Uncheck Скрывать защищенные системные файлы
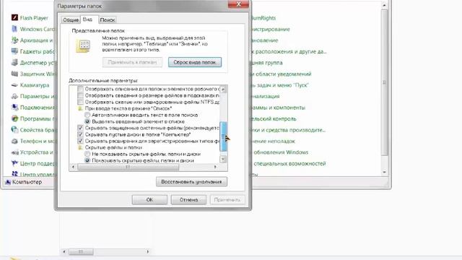 click(x=80, y=128)
